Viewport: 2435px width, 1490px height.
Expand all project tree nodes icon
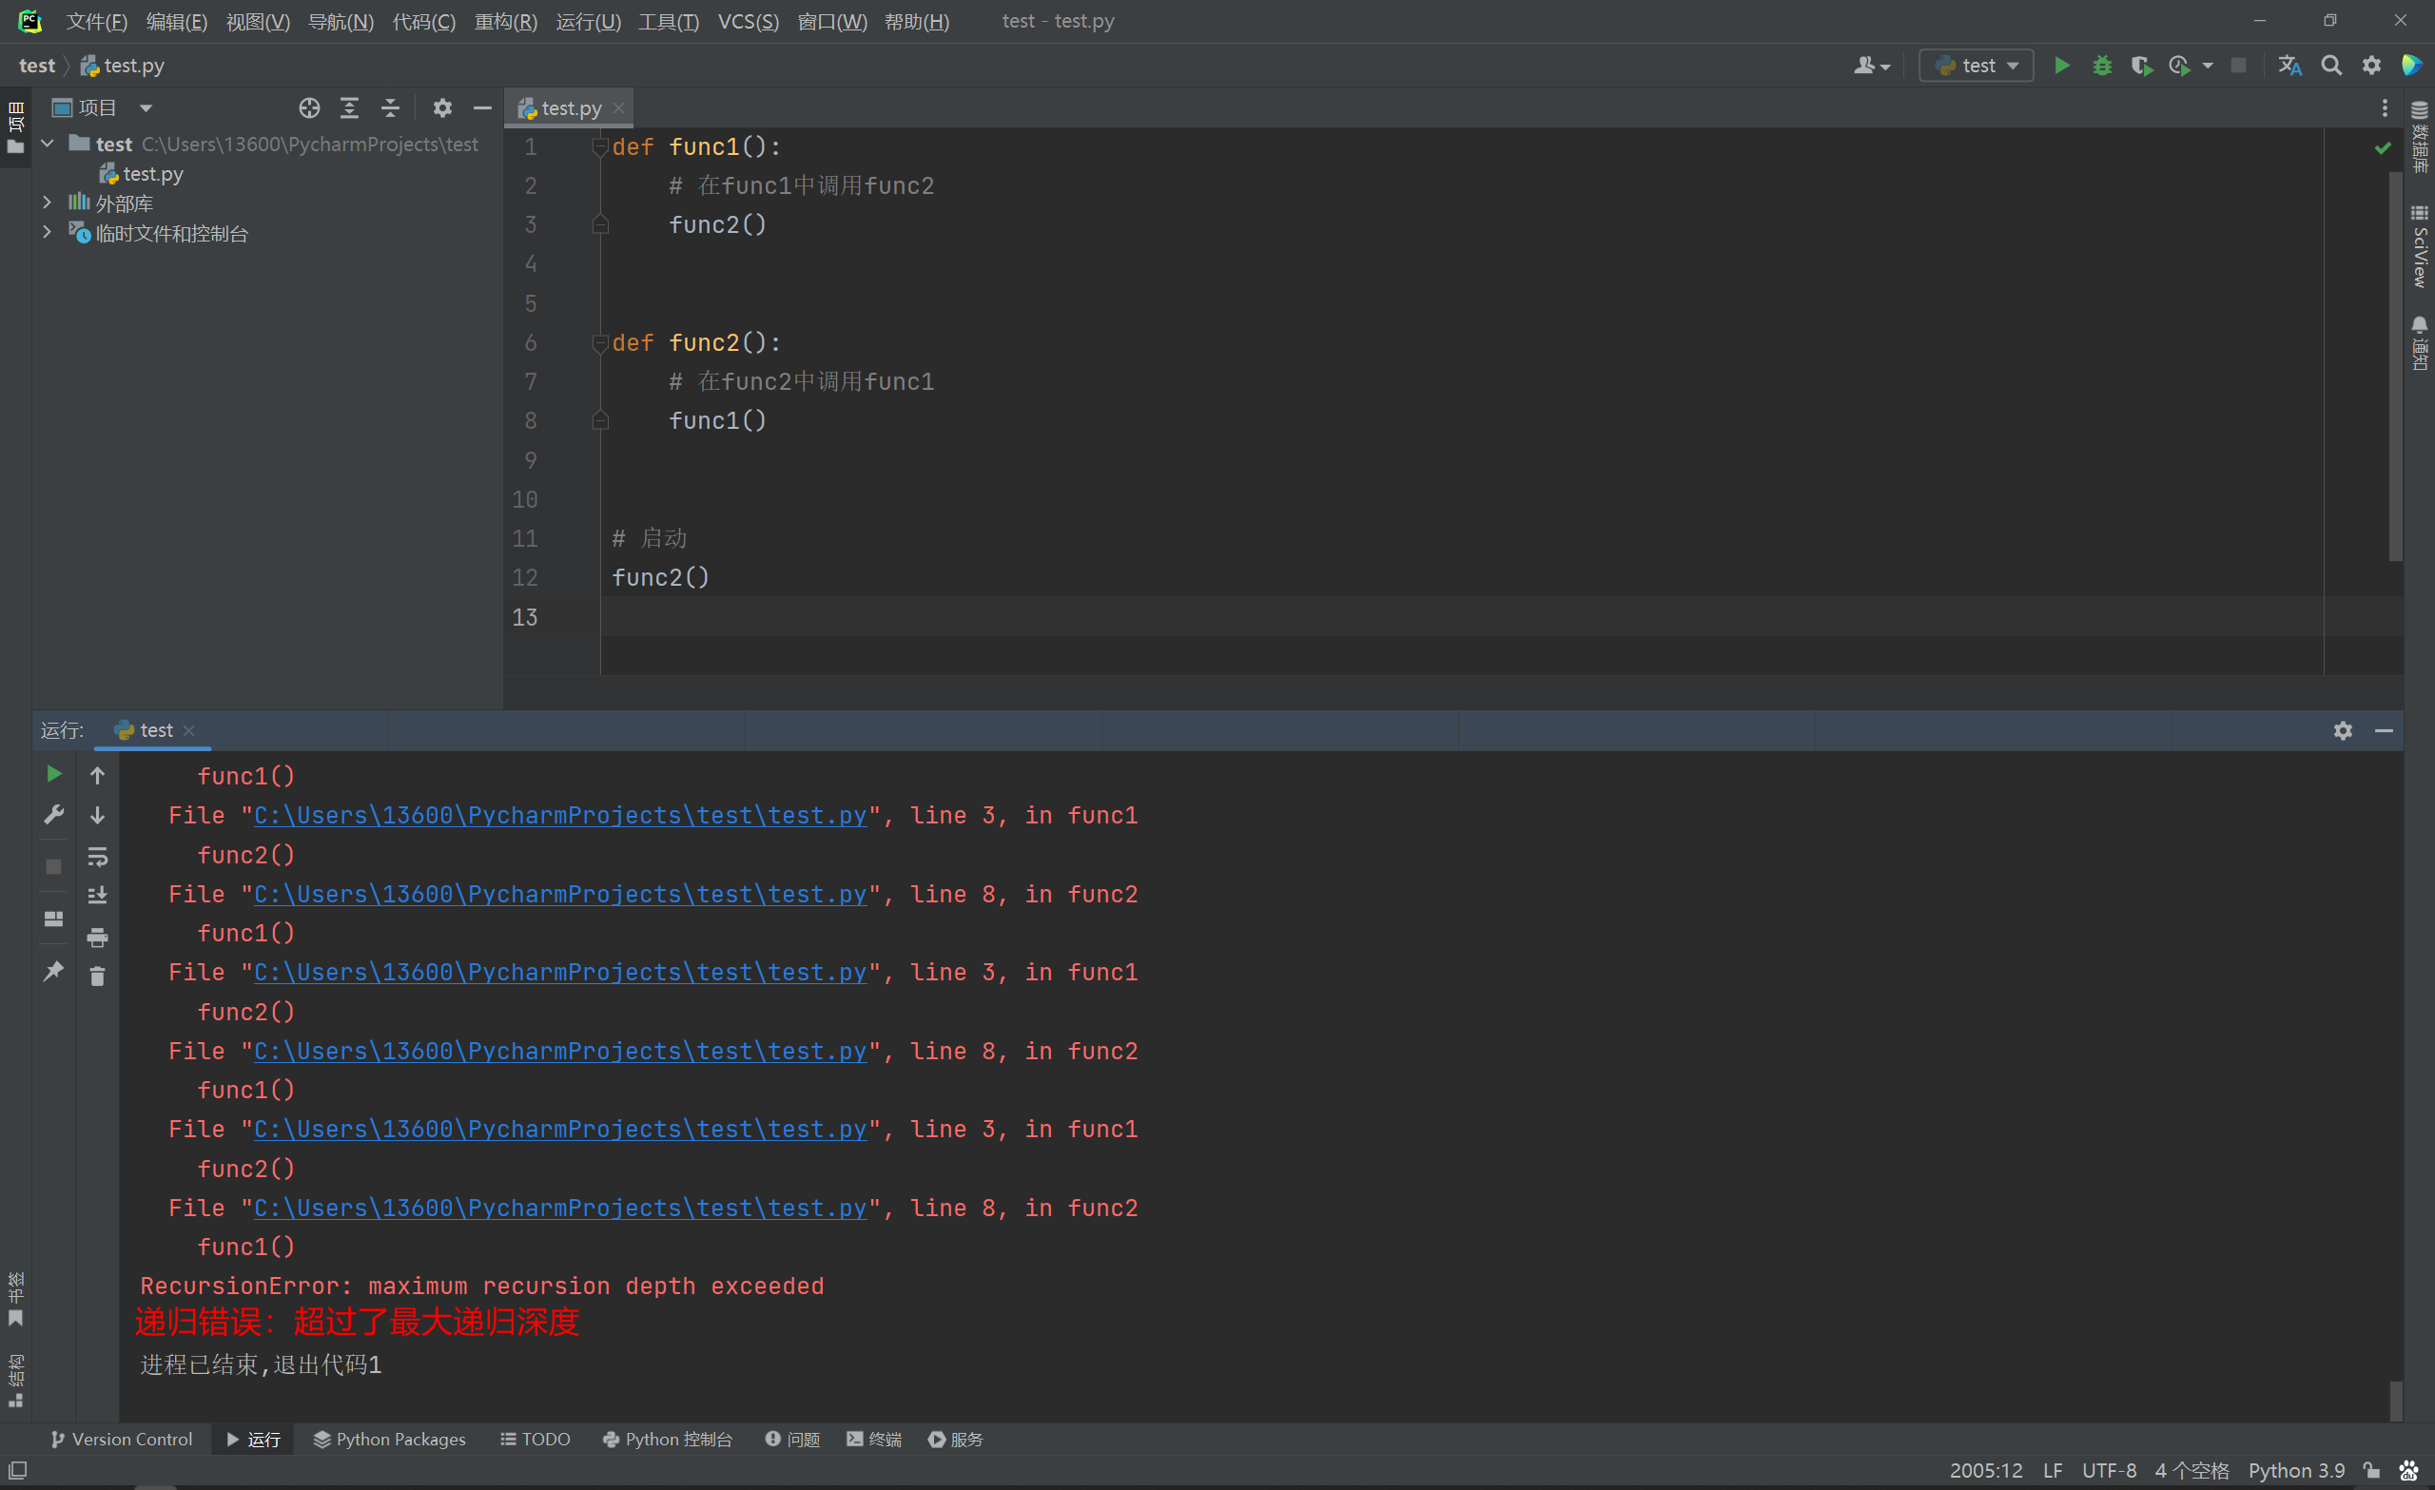tap(350, 107)
